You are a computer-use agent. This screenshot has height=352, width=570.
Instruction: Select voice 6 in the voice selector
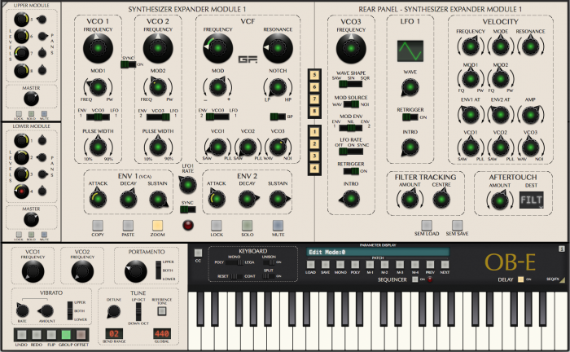[x=314, y=87]
